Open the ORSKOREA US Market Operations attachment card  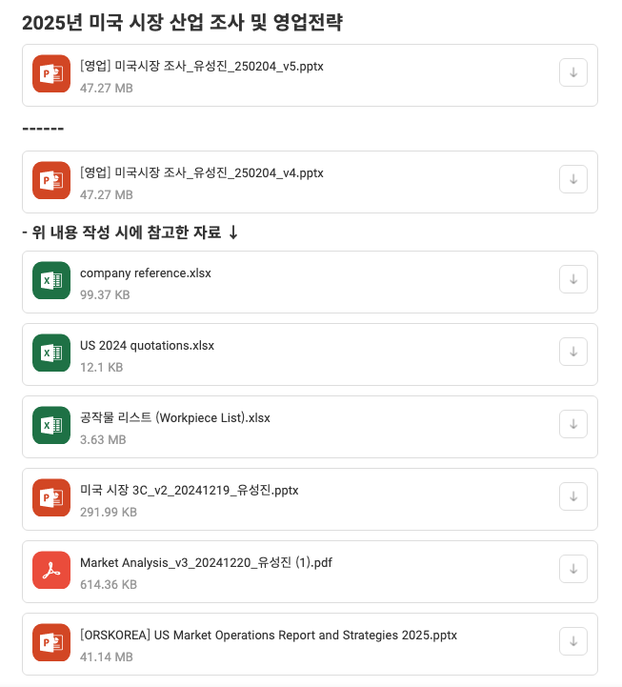pos(311,644)
